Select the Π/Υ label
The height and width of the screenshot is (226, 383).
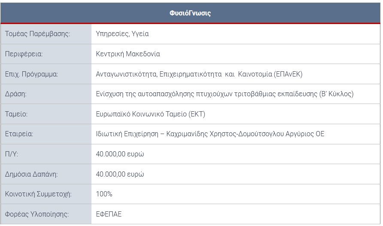(12, 154)
